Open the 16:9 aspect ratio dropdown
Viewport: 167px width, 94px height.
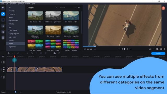[x=151, y=49]
